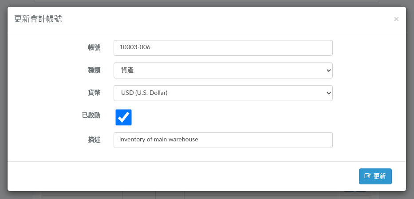Submit the form with the 更新 button

(x=375, y=176)
